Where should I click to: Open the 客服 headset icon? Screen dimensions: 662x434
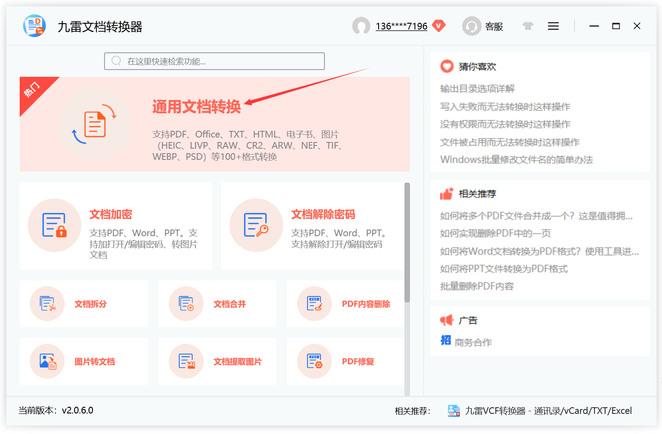[472, 26]
